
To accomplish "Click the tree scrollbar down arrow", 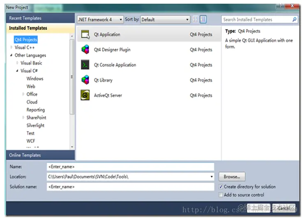I will [x=72, y=147].
